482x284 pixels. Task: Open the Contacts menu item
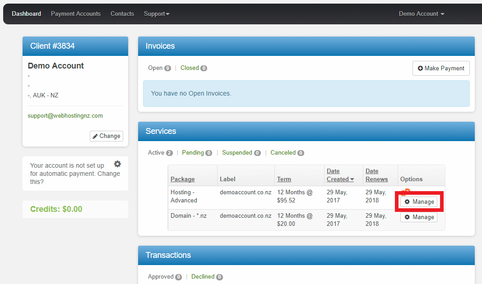point(122,14)
